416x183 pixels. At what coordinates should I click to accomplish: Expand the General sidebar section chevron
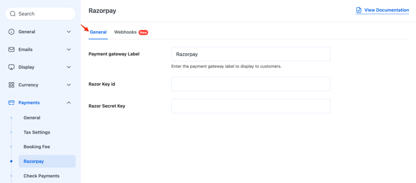coord(69,32)
